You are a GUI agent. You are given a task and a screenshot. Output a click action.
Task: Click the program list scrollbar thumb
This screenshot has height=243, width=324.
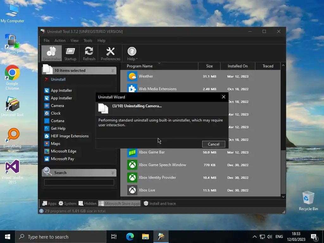tap(283, 172)
